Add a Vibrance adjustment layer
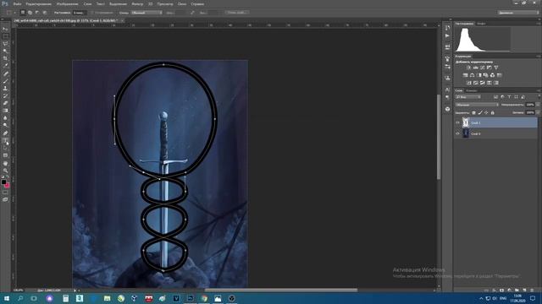Image resolution: width=542 pixels, height=304 pixels. (496, 68)
